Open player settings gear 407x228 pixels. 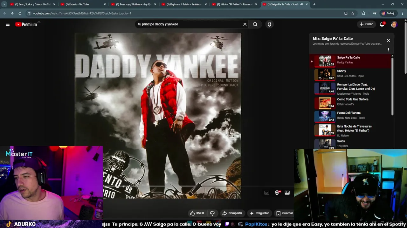(x=277, y=193)
